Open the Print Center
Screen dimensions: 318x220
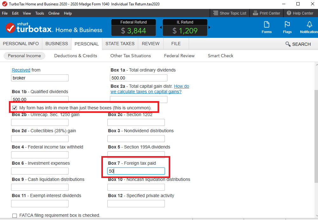267,13
